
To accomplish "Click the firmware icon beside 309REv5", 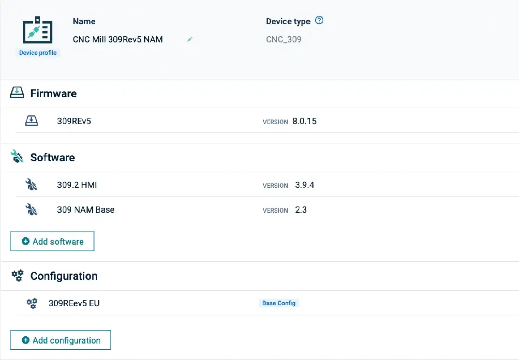I will pos(32,121).
